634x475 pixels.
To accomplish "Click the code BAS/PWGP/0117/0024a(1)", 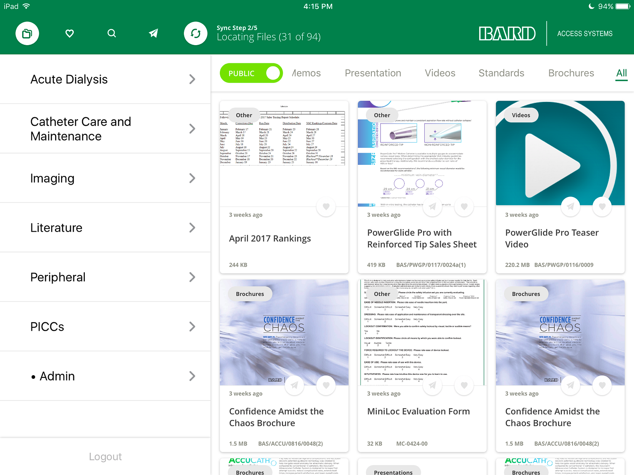I will point(431,265).
